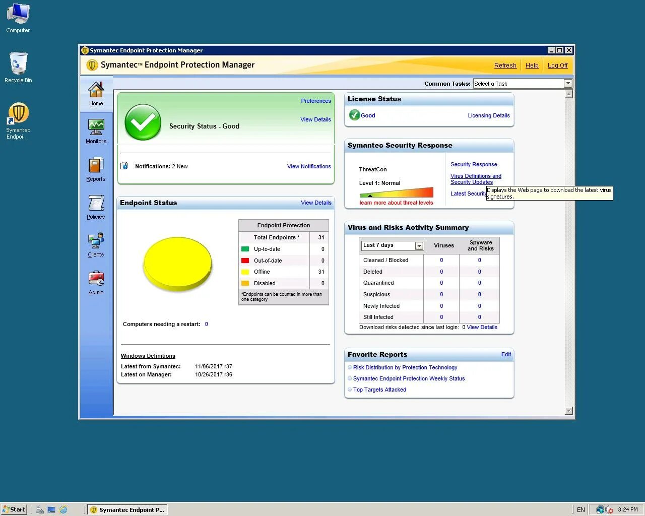Click the green Up-to-date legend swatch
The width and height of the screenshot is (645, 516).
pyautogui.click(x=245, y=249)
